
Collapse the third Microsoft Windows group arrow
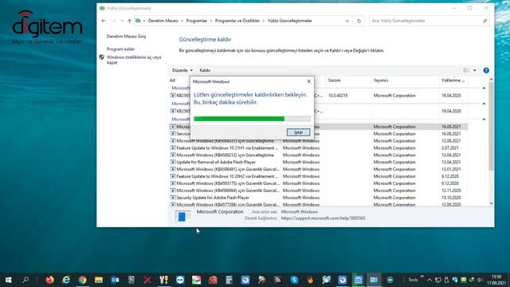484,119
